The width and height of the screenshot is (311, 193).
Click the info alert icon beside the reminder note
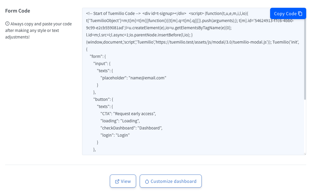7,24
